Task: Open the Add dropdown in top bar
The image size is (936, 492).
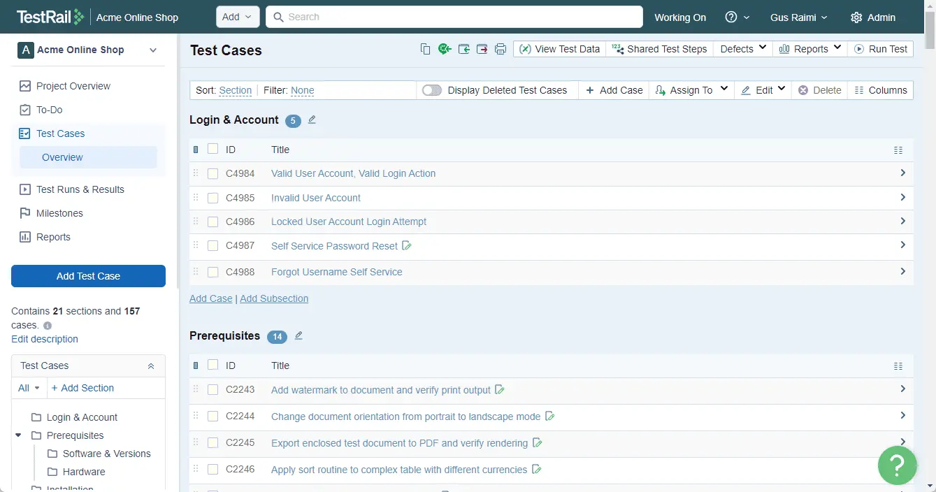Action: tap(238, 17)
